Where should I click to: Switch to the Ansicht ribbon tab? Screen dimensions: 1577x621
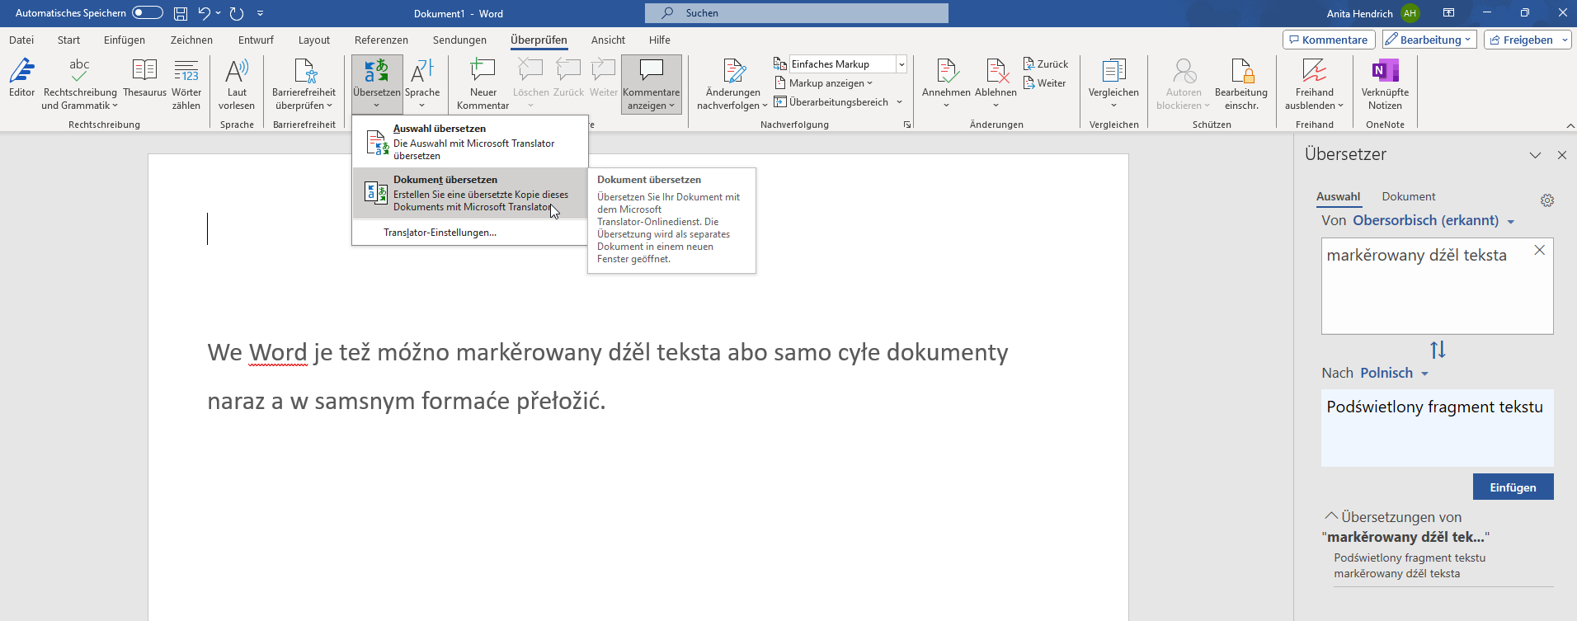[x=608, y=40]
